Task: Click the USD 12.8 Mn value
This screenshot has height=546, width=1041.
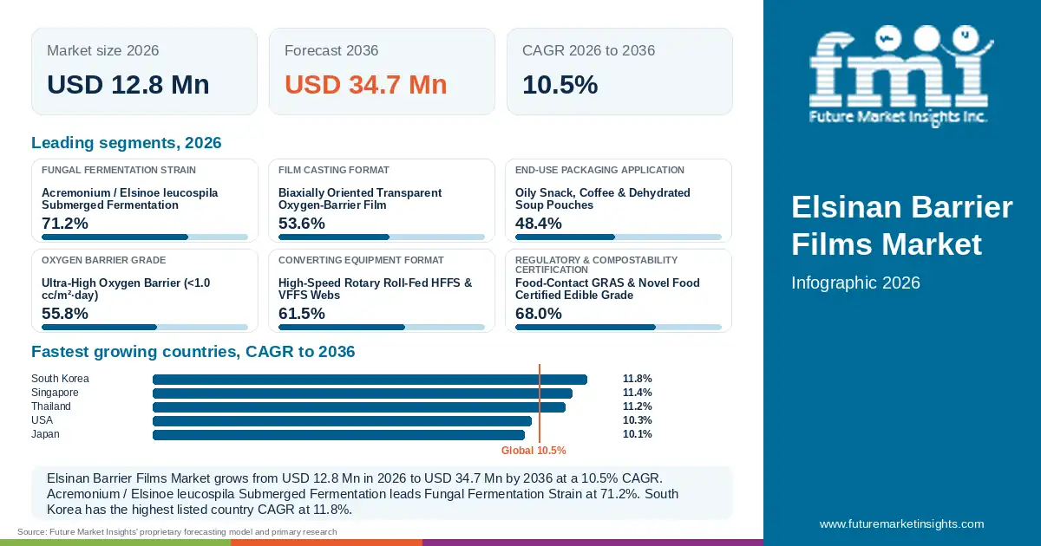Action: coord(128,84)
